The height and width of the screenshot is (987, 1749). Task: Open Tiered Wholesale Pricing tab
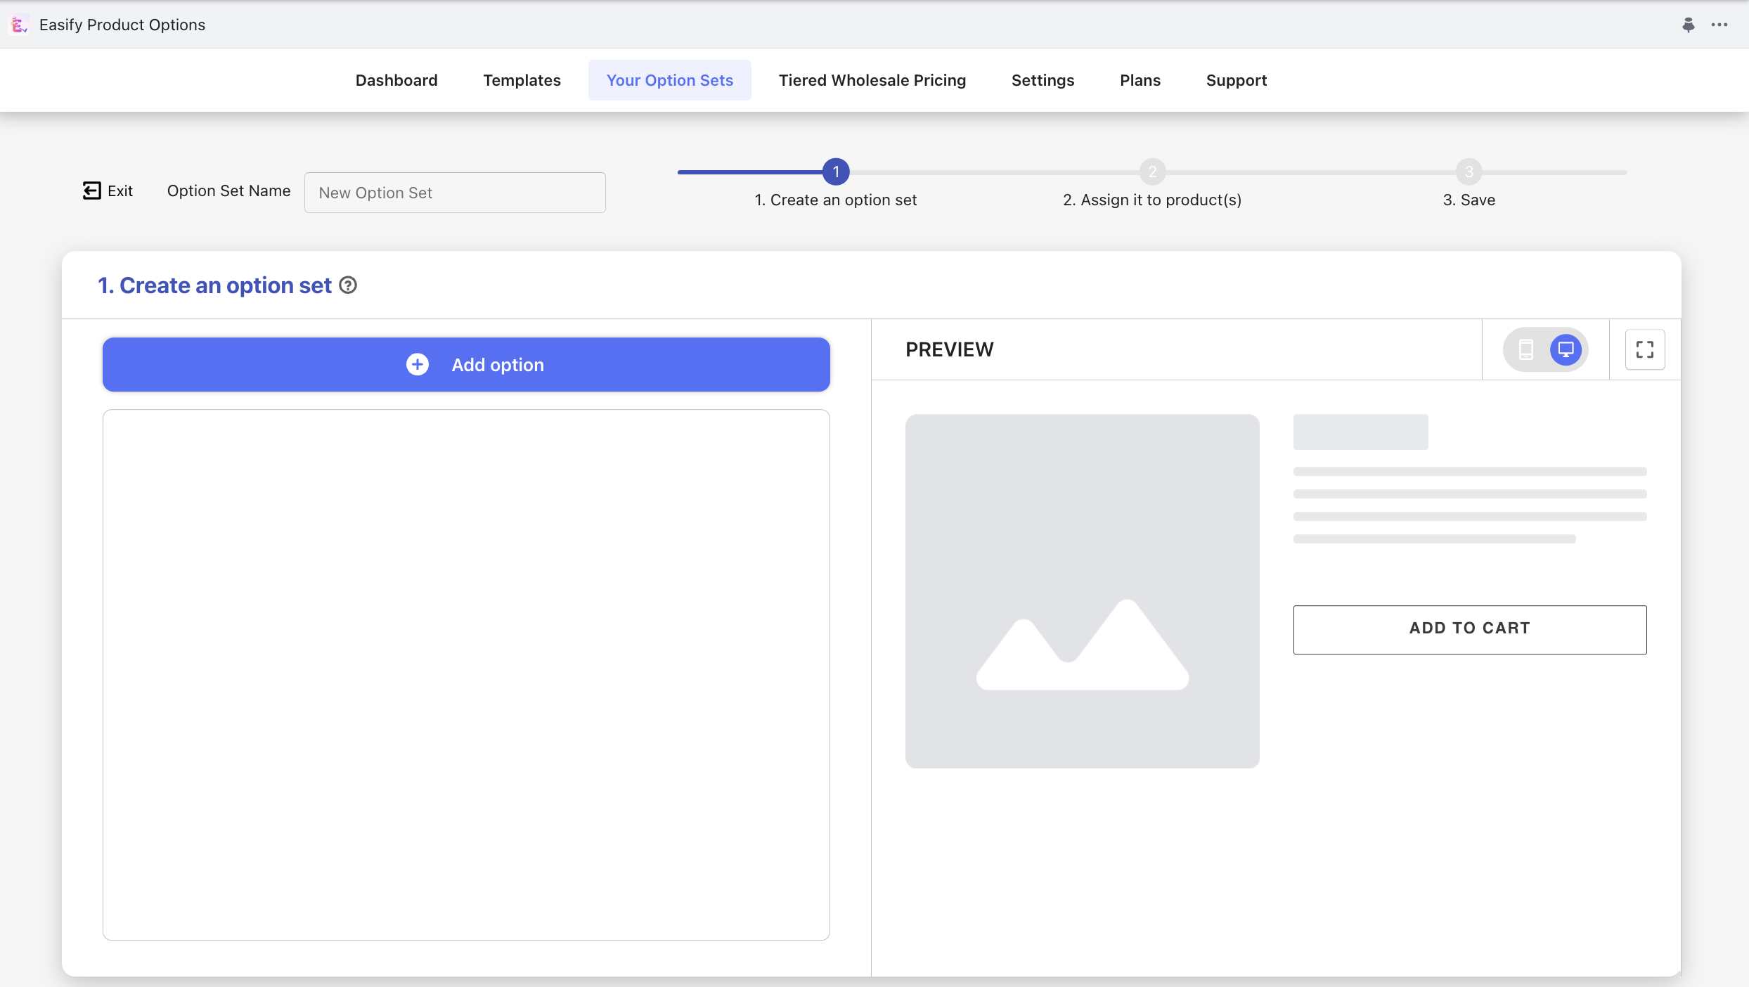click(872, 80)
